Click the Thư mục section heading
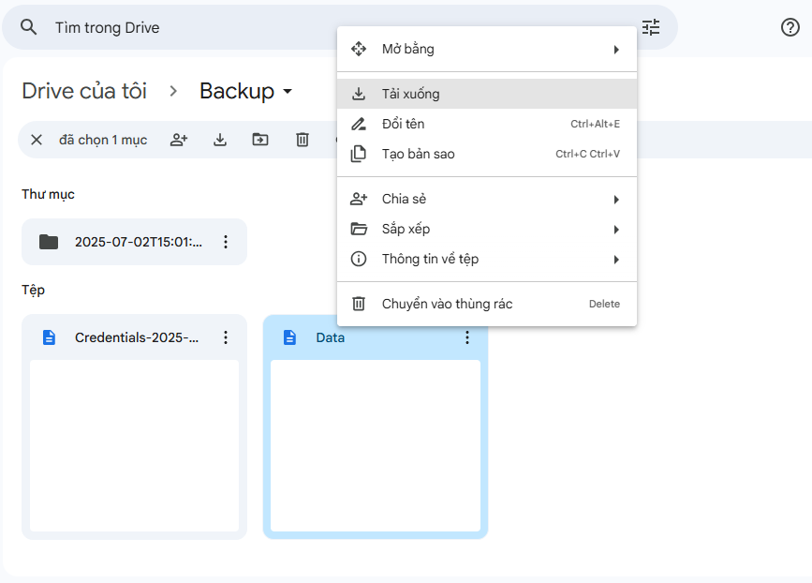 (48, 194)
